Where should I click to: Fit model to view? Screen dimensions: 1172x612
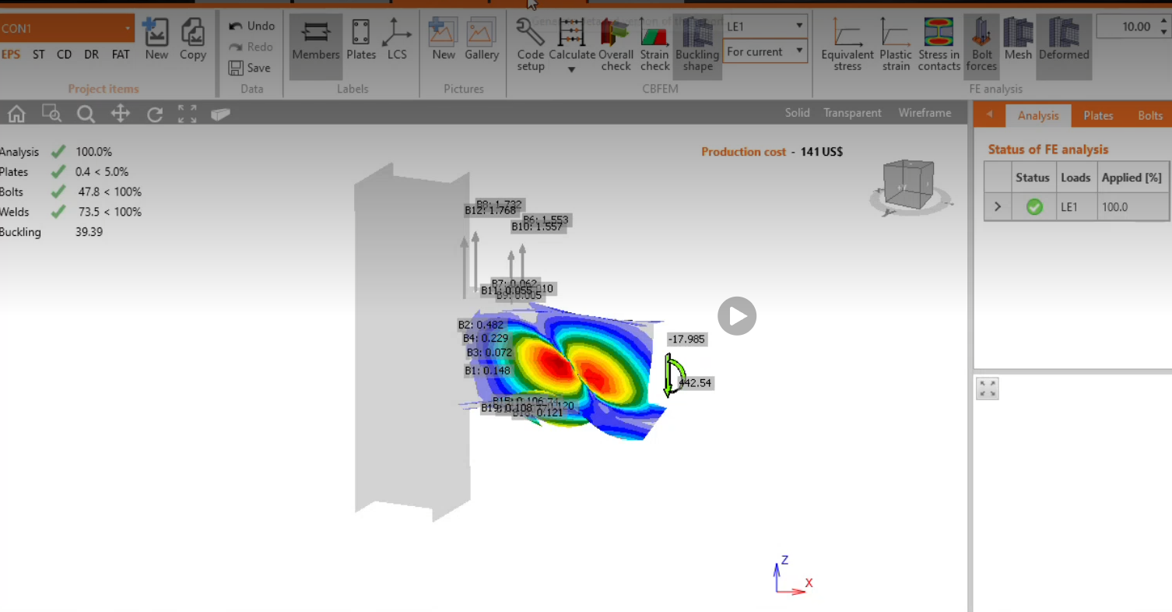(188, 114)
